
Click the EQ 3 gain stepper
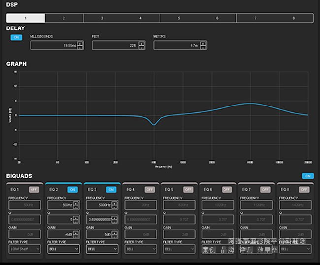point(115,235)
